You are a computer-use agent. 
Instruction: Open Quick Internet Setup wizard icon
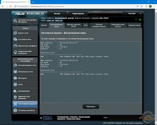[x=15, y=21]
